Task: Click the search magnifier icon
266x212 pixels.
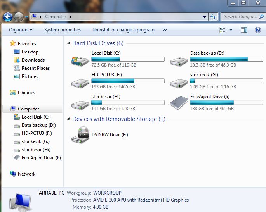Action: [261, 17]
